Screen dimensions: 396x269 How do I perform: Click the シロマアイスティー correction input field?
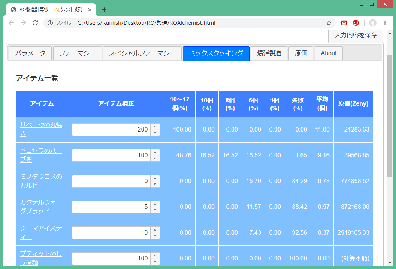111,232
